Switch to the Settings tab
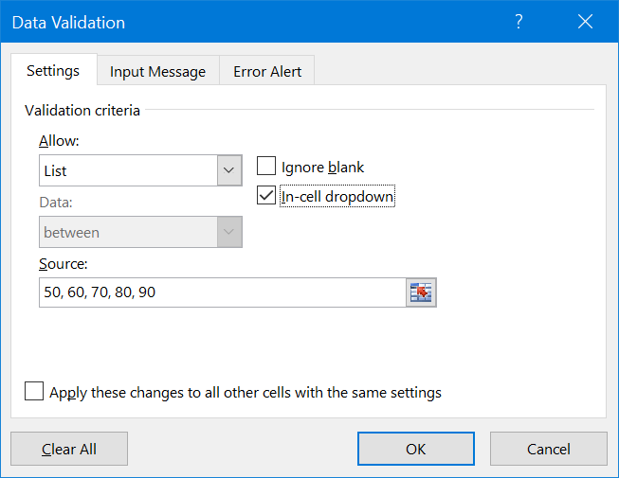 [53, 71]
